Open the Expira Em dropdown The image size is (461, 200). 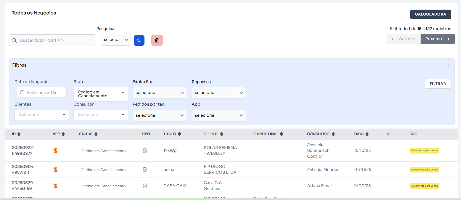(160, 93)
